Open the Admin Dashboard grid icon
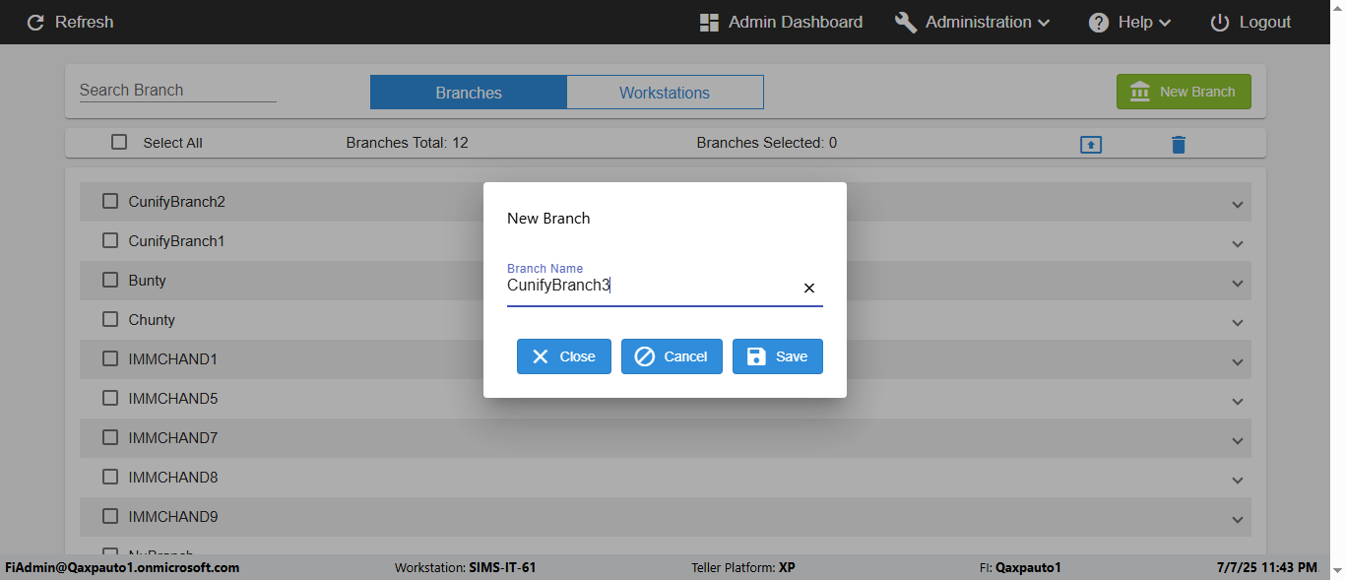Viewport: 1345px width, 580px height. point(709,23)
